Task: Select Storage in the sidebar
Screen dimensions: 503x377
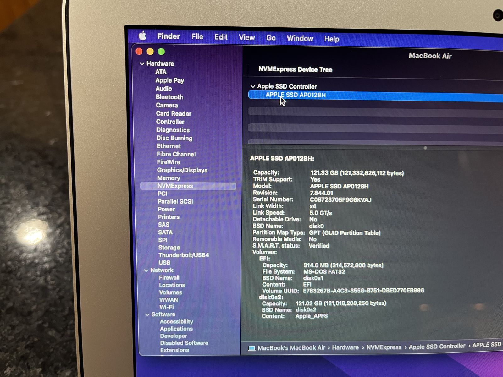Action: coord(169,248)
